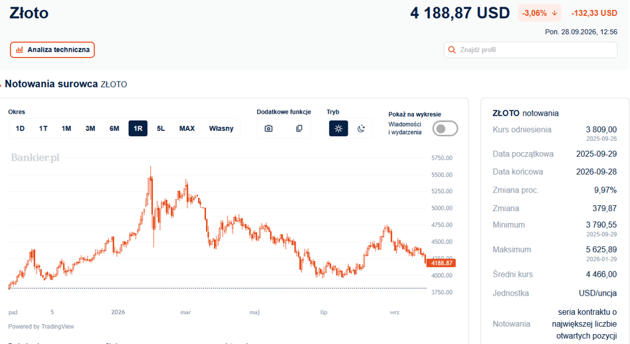The height and width of the screenshot is (344, 630).
Task: Click the down arrow beside -3,06%
Action: tap(554, 13)
